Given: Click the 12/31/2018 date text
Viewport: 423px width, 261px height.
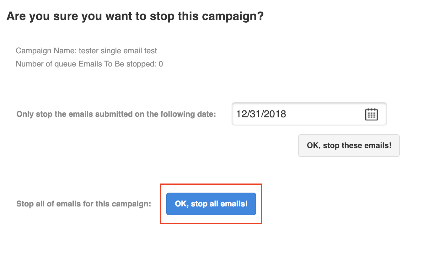Looking at the screenshot, I should point(261,114).
